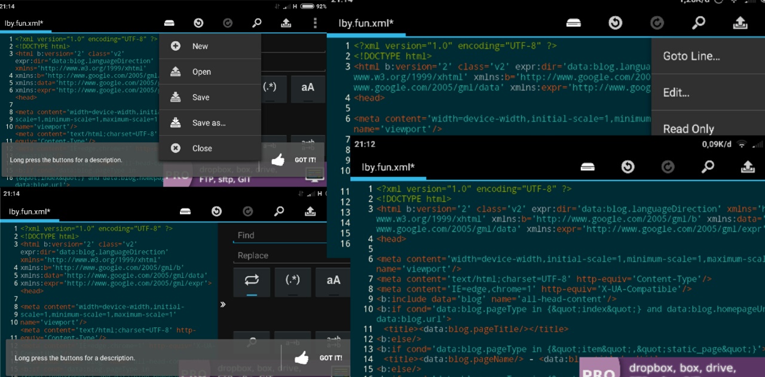Viewport: 765px width, 377px height.
Task: Select lby.fun.xml* tab in top-left screenshot
Action: click(x=24, y=24)
